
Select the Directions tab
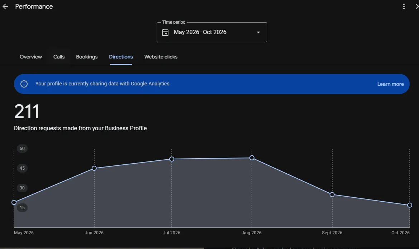click(x=121, y=57)
